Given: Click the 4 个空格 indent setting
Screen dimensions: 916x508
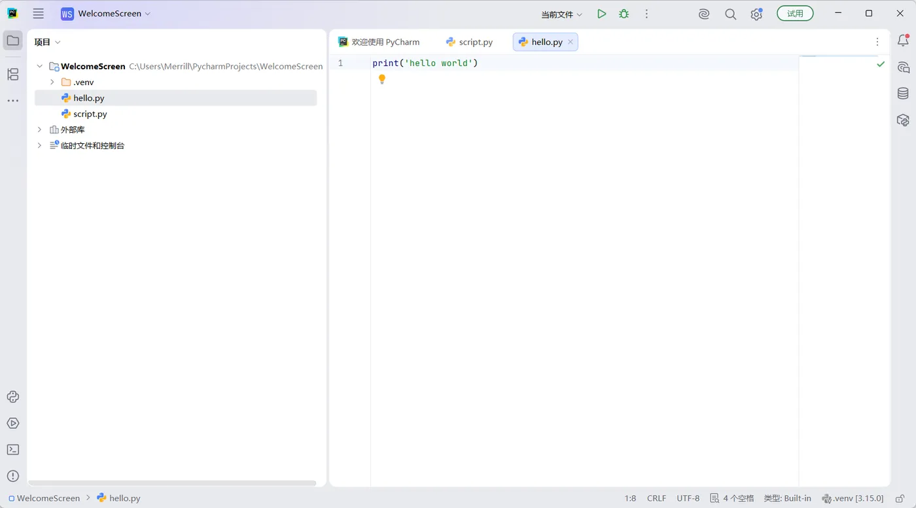Looking at the screenshot, I should point(732,498).
